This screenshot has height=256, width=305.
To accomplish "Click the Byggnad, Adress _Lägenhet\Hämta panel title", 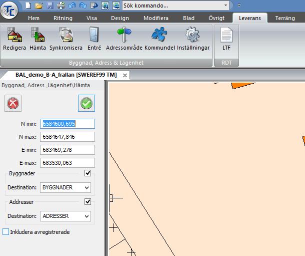I will coord(45,85).
